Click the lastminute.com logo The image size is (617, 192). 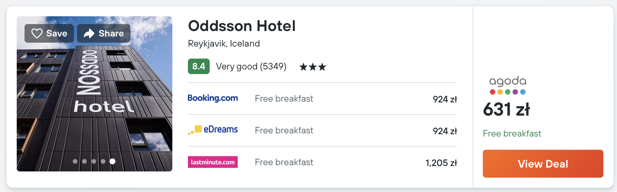click(213, 162)
